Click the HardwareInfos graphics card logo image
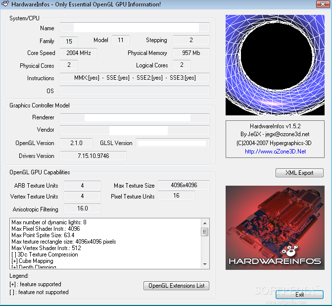The width and height of the screenshot is (332, 306). [275, 228]
